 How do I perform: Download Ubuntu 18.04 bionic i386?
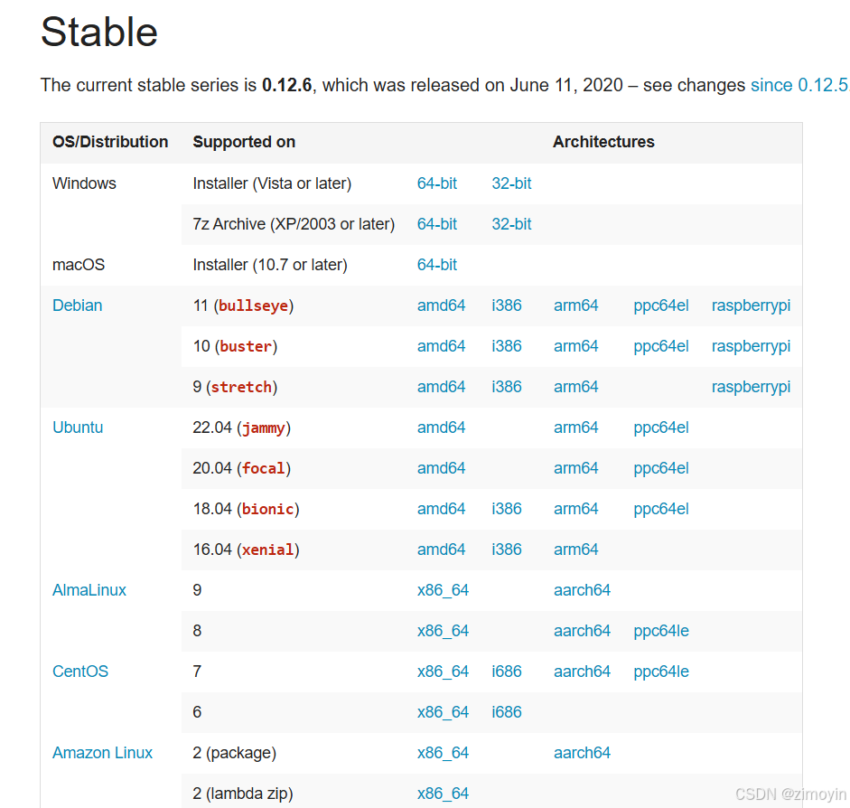(507, 509)
